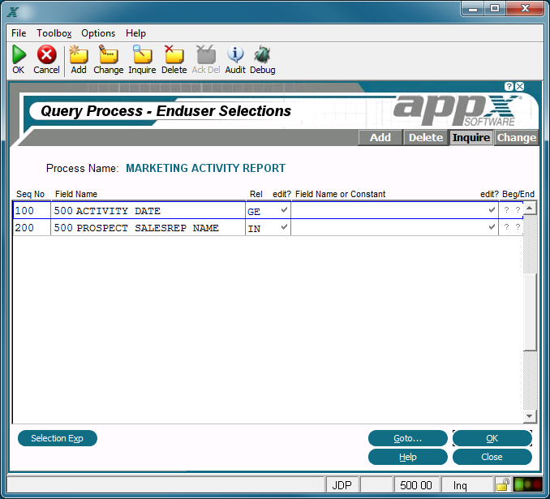Viewport: 550px width, 499px height.
Task: Click the IN relation value
Action: tap(254, 229)
